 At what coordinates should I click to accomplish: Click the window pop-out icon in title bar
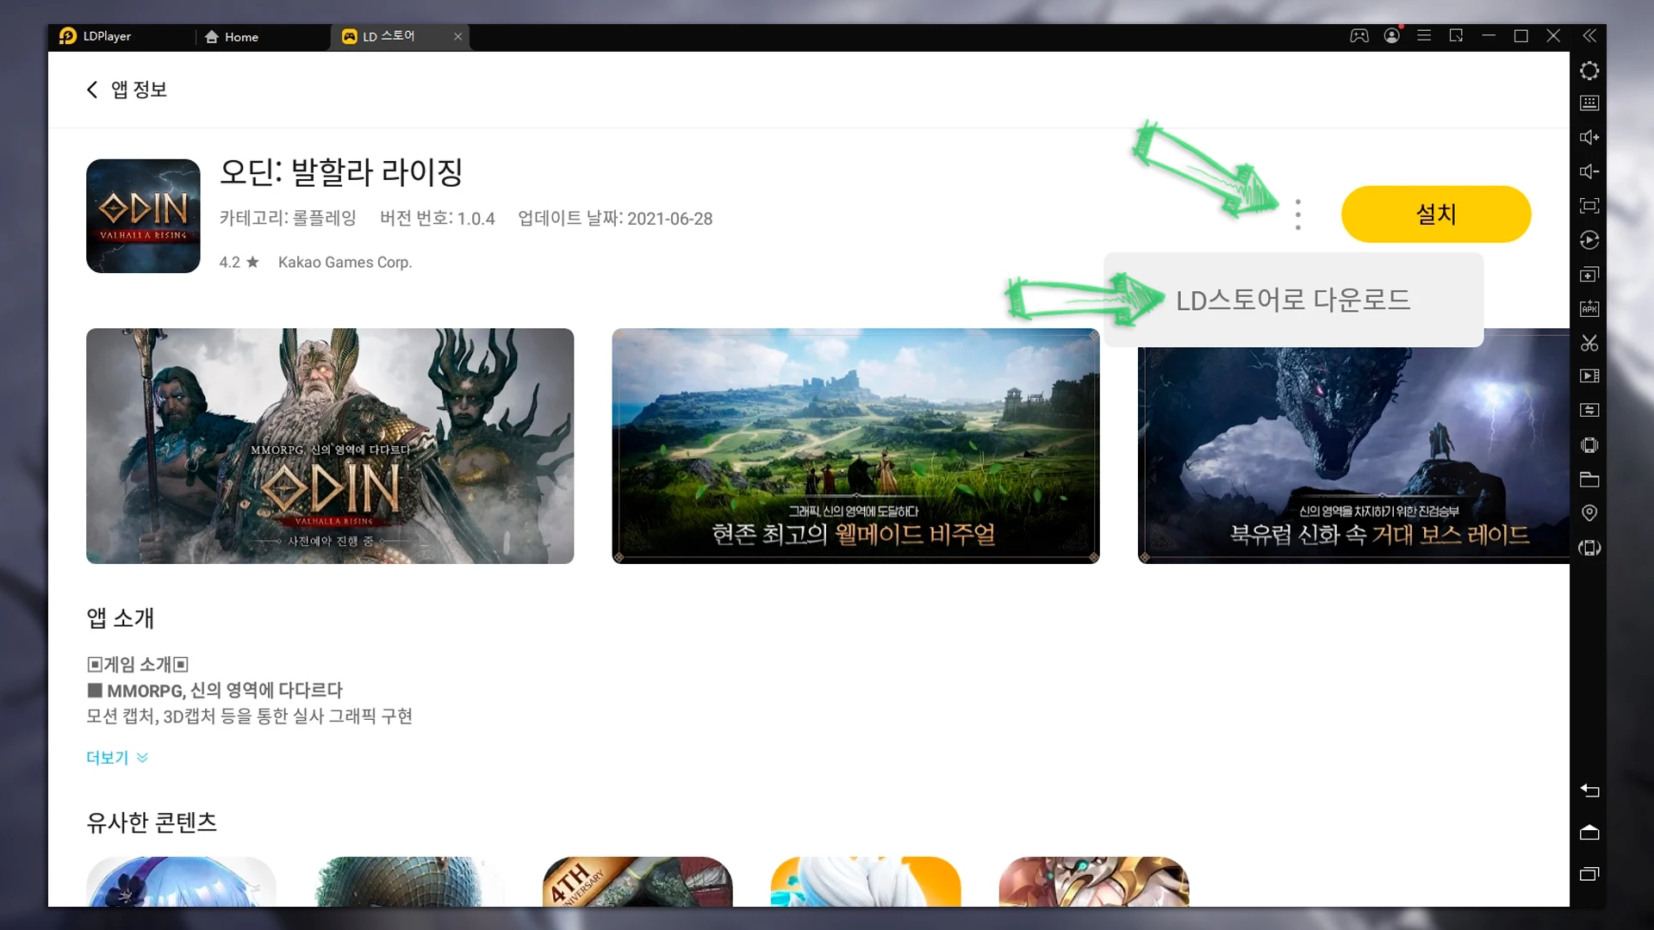point(1456,35)
